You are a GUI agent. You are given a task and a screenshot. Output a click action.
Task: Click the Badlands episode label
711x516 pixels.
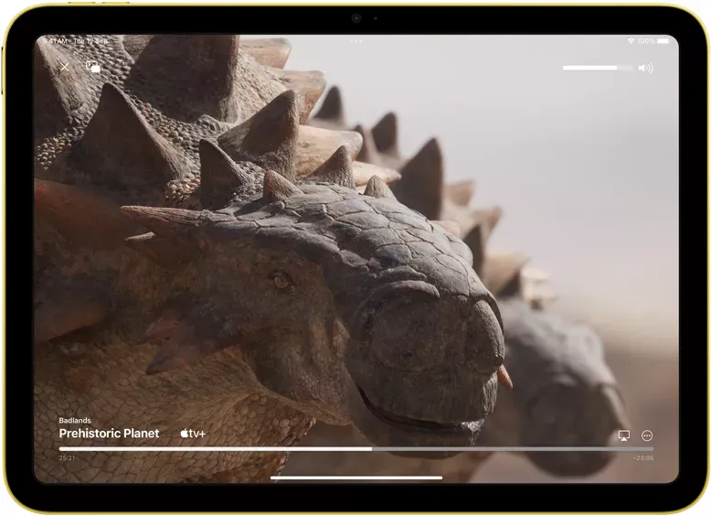(x=75, y=420)
